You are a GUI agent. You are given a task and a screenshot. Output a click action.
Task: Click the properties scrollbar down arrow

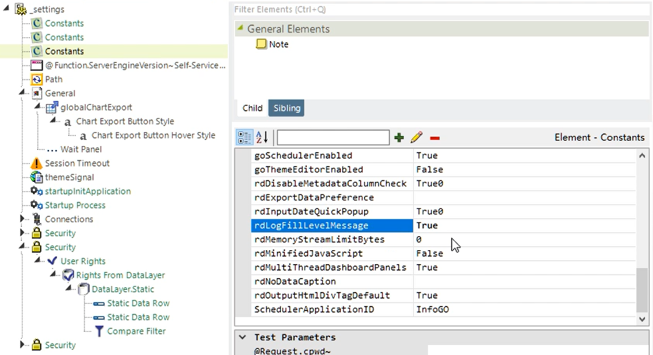(x=642, y=319)
